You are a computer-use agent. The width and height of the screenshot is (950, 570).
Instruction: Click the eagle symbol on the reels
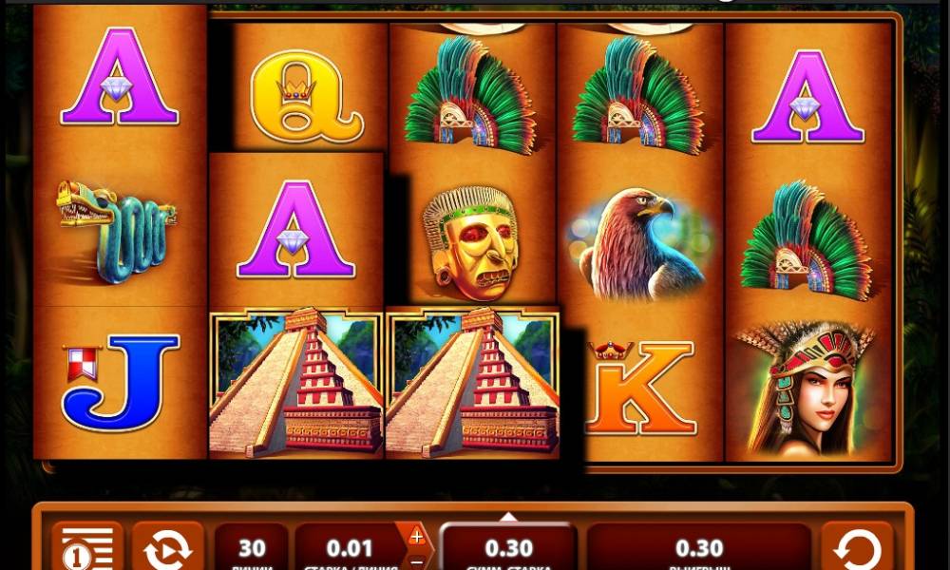tap(637, 243)
